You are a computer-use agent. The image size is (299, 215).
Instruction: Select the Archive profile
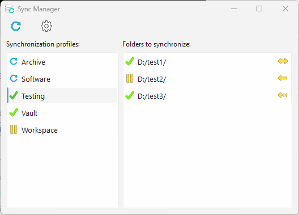62,62
